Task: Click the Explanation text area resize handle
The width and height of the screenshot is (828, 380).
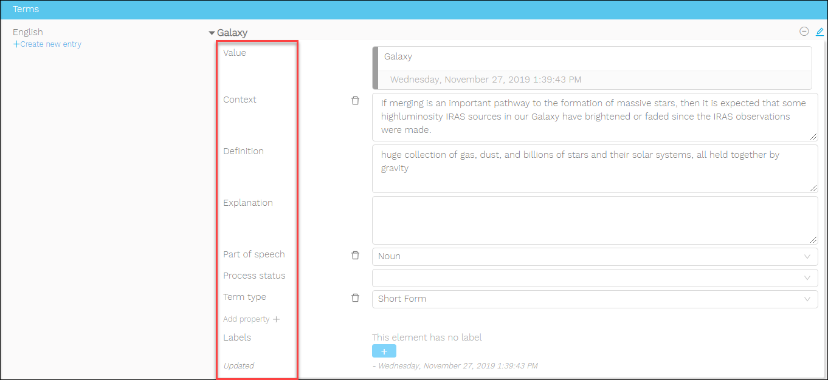Action: pos(813,240)
